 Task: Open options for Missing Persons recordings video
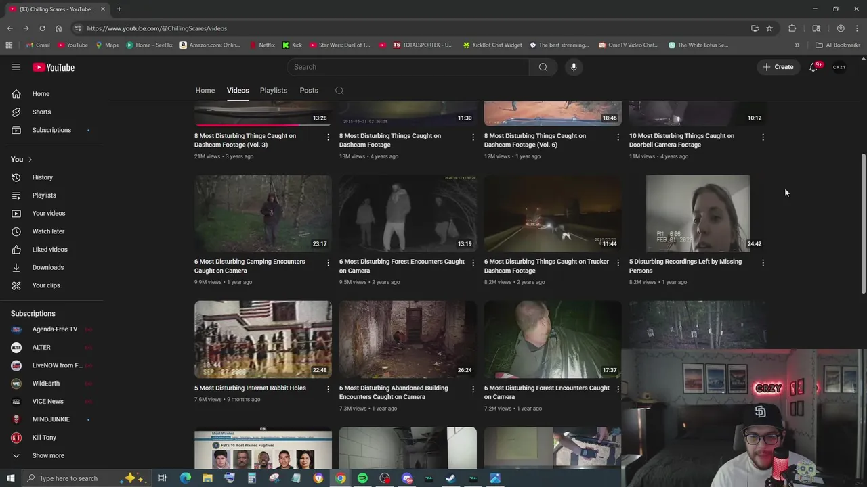pos(763,262)
